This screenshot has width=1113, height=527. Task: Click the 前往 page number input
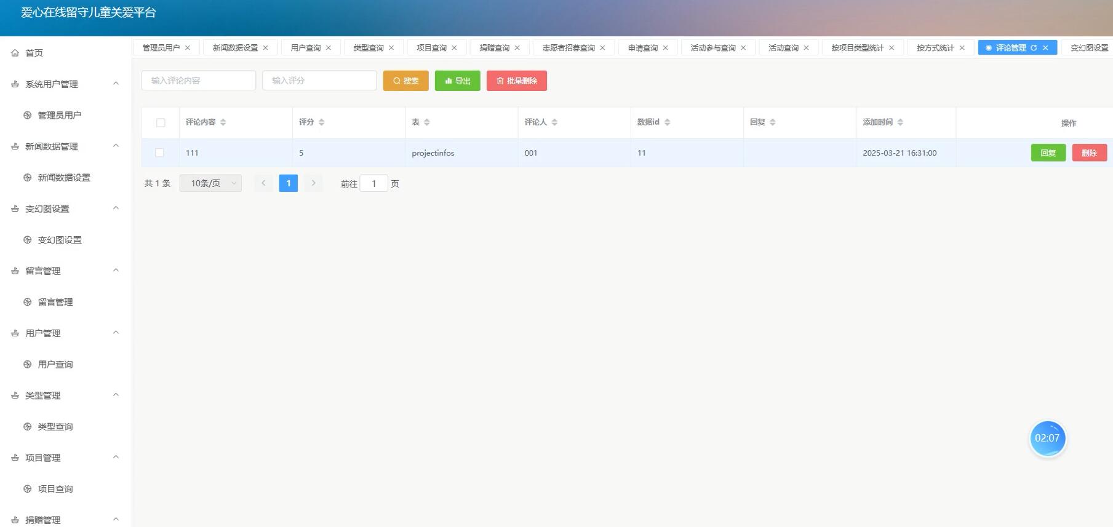373,183
